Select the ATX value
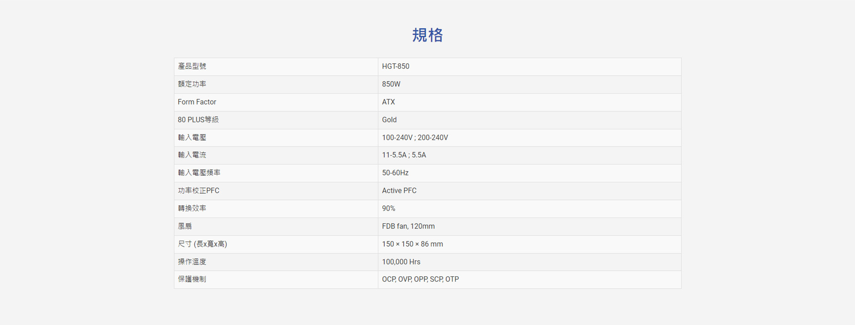 (x=389, y=102)
